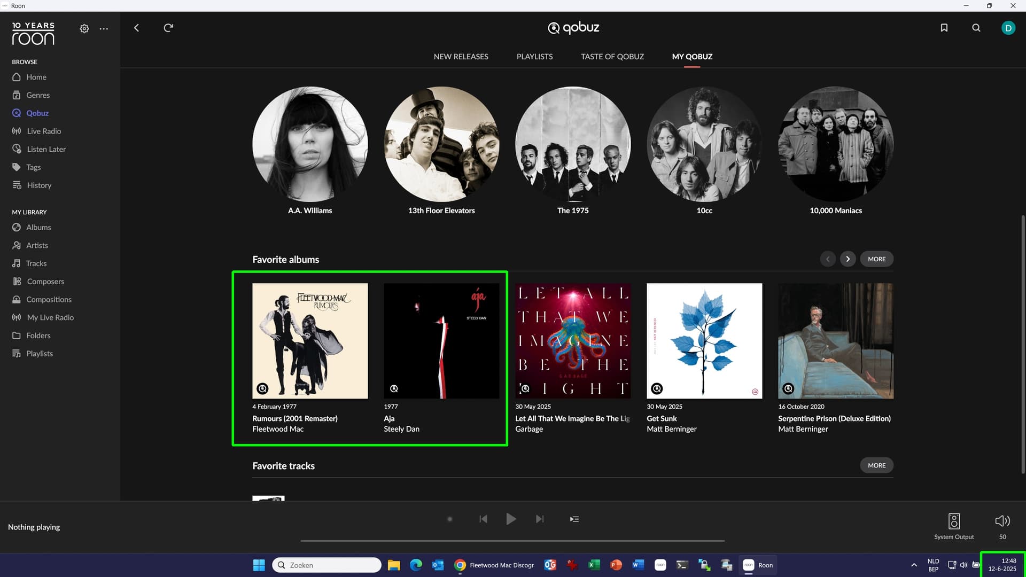Open library Folders
This screenshot has width=1026, height=577.
(x=38, y=336)
